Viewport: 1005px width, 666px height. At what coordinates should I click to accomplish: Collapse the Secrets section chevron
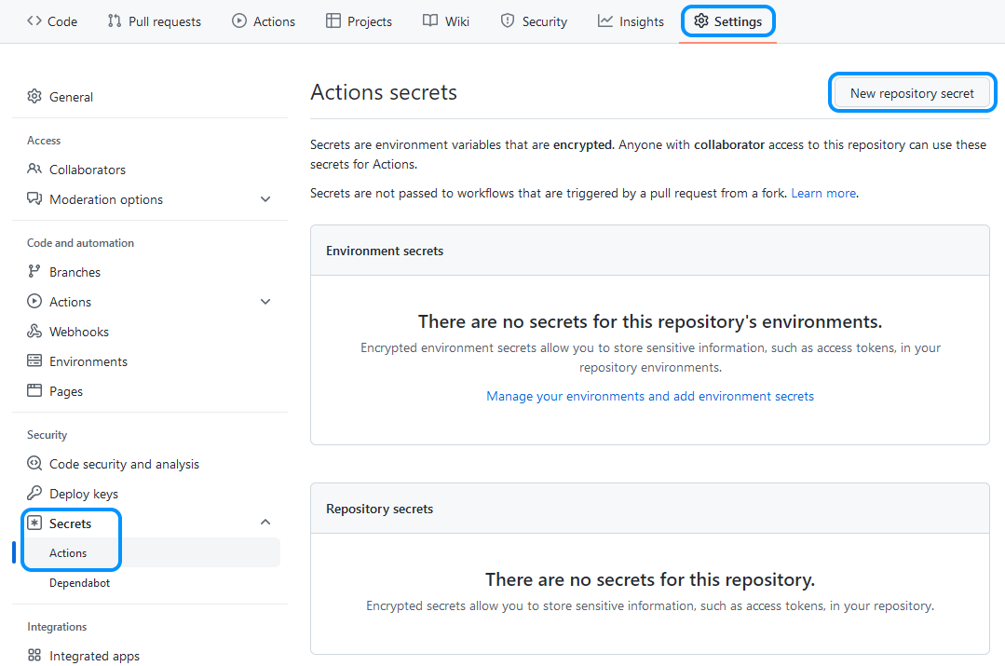[265, 523]
